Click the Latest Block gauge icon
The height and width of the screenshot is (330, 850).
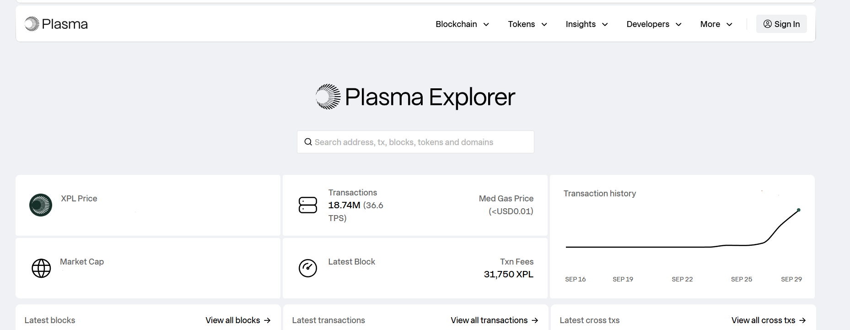(308, 268)
